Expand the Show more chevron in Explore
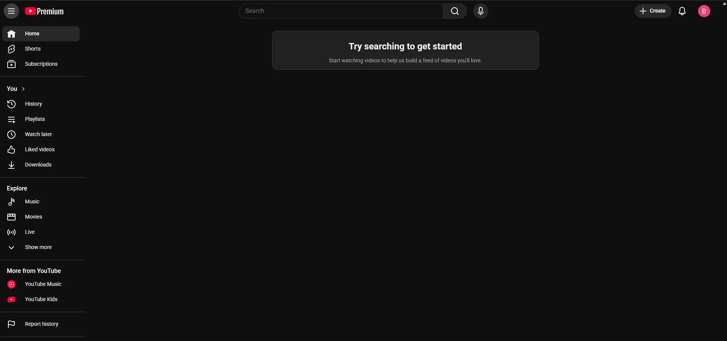Screen dimensions: 727x341 [x=11, y=247]
